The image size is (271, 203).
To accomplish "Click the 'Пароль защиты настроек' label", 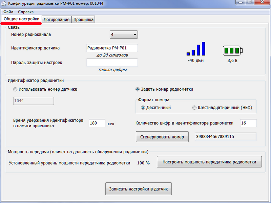I will [37, 63].
